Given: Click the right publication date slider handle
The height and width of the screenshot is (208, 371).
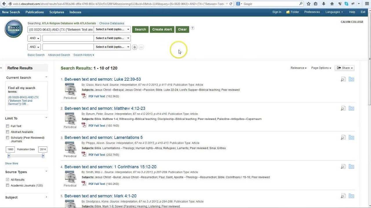Looking at the screenshot, I should tap(43, 156).
